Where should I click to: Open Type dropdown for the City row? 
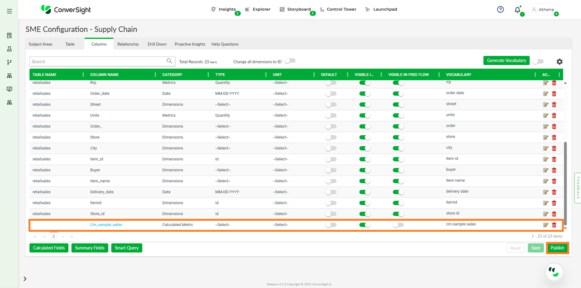[x=223, y=148]
